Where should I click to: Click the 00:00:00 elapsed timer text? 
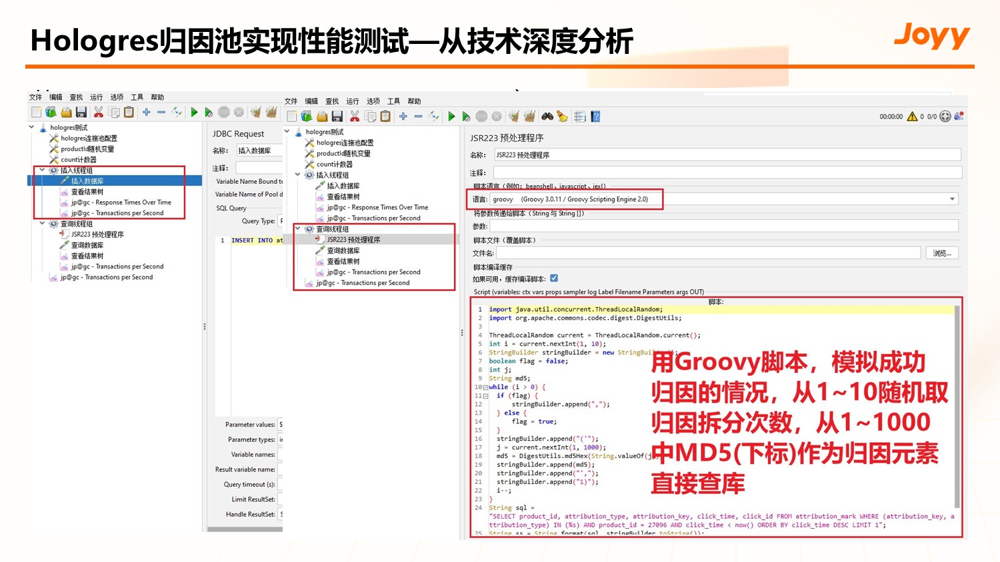pyautogui.click(x=891, y=117)
